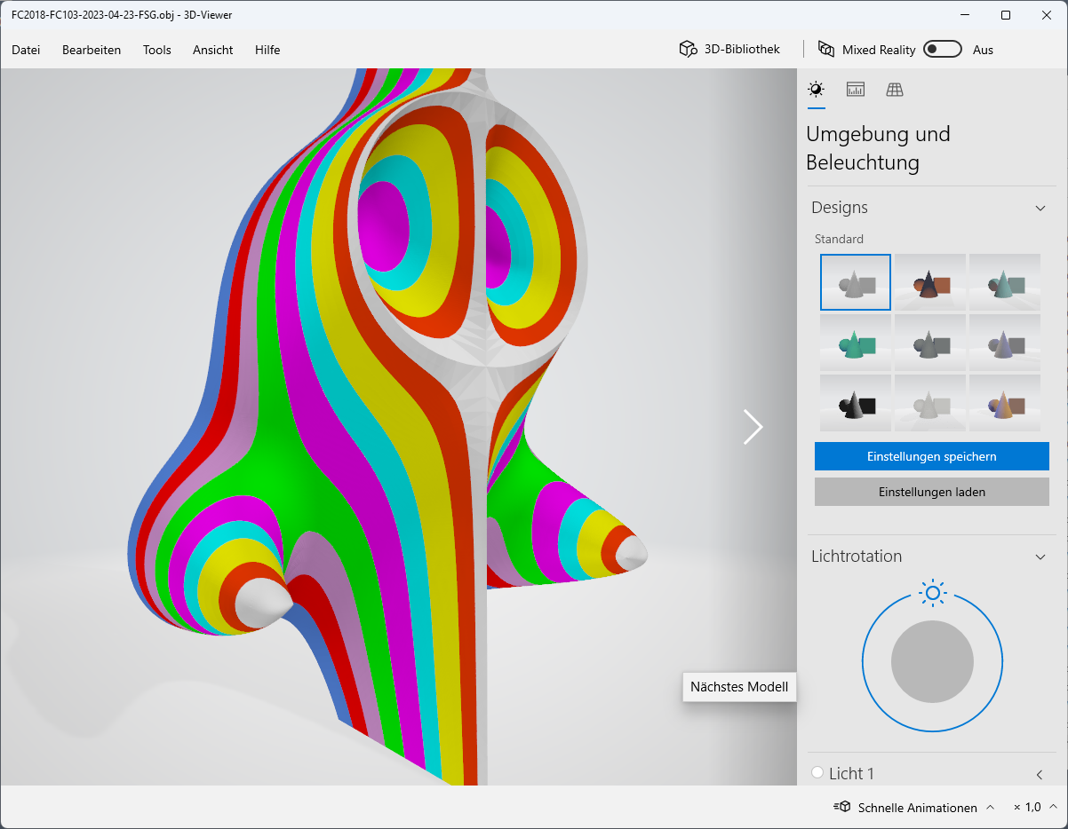
Task: Click the 3D-Bibliothek cube icon
Action: (688, 49)
